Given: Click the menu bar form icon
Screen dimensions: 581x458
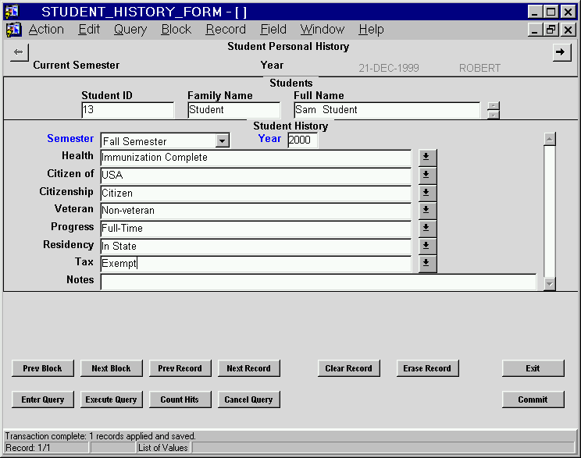Looking at the screenshot, I should [x=14, y=30].
